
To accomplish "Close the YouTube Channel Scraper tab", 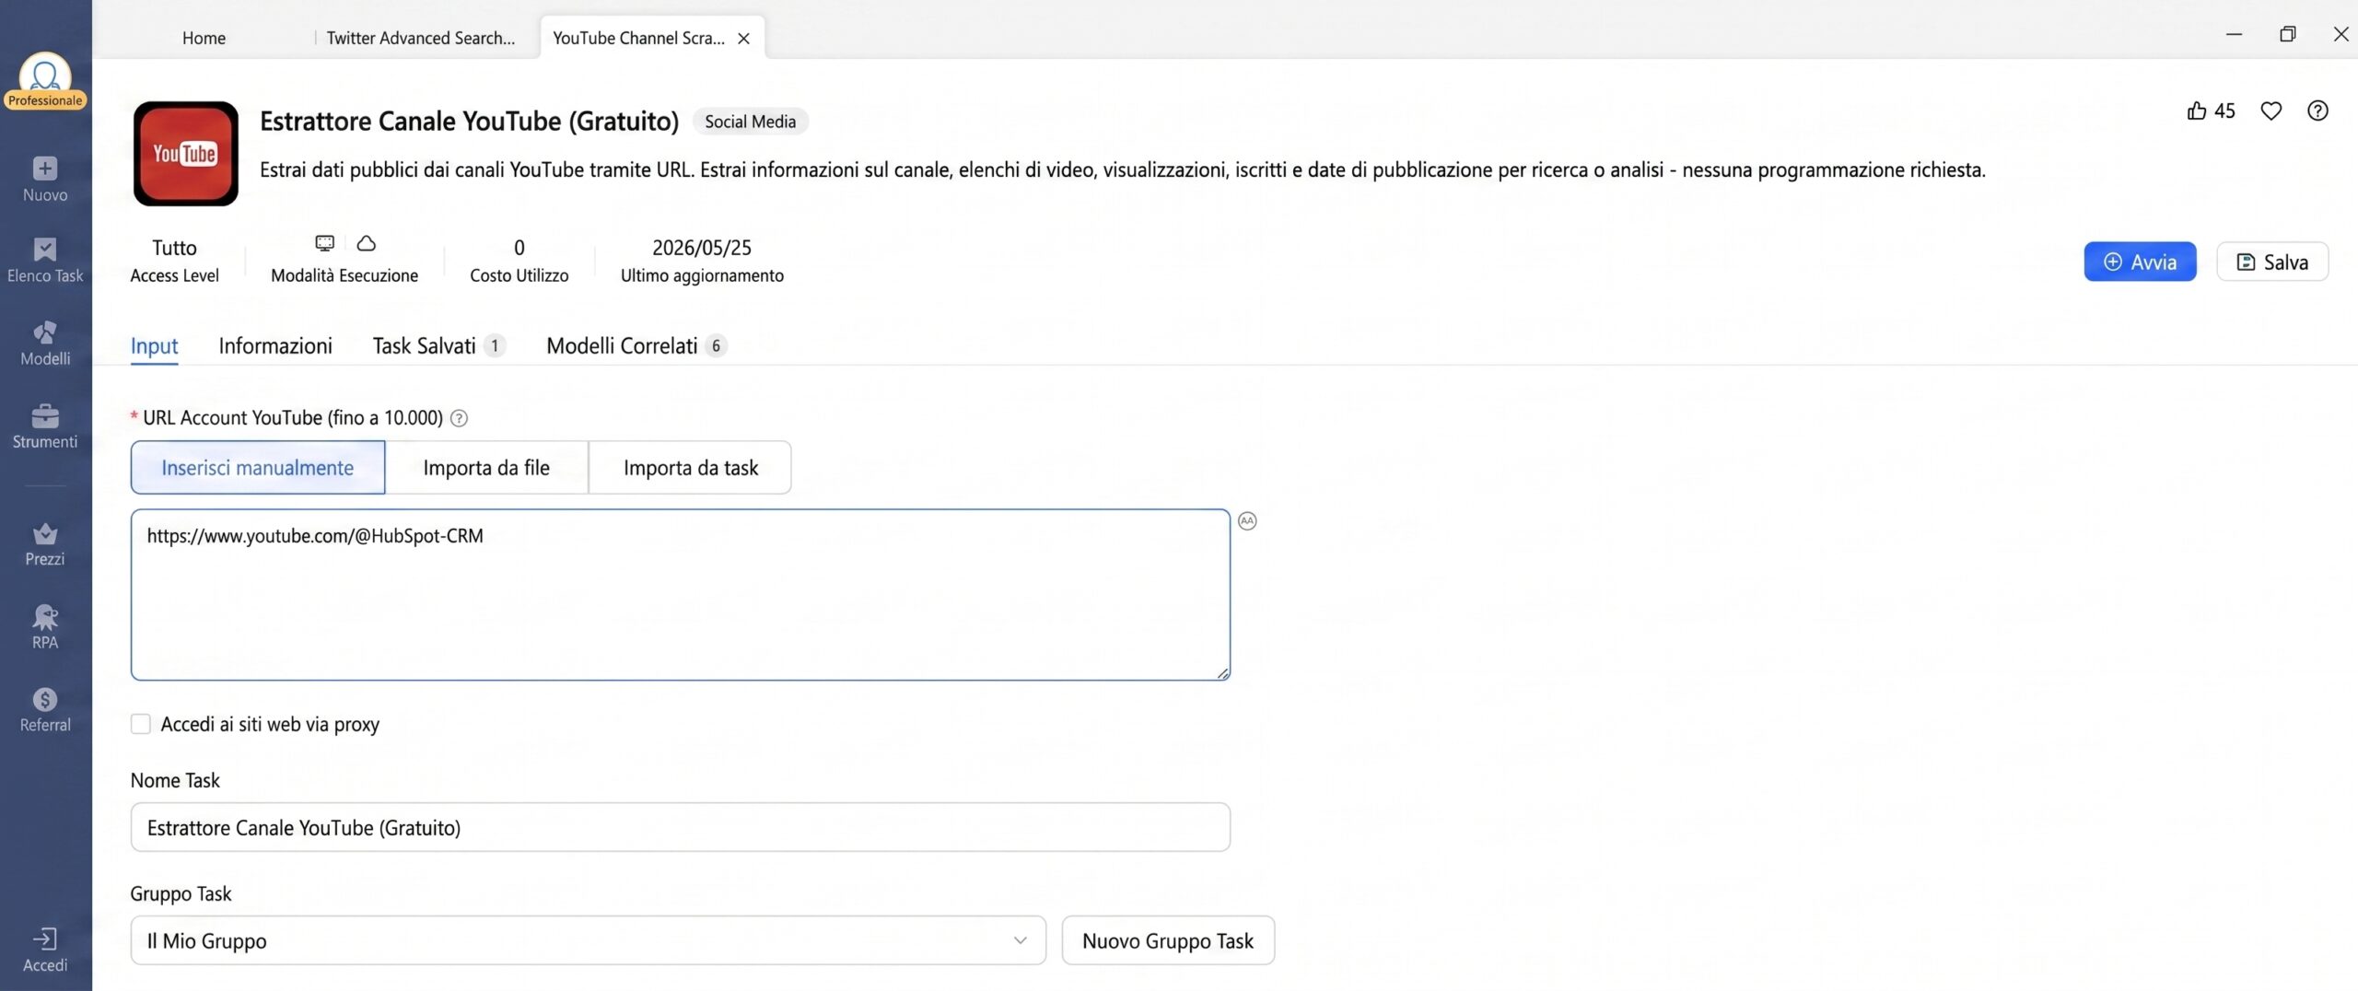I will 744,39.
